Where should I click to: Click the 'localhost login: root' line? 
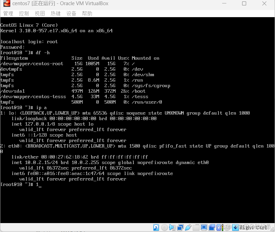pos(29,42)
